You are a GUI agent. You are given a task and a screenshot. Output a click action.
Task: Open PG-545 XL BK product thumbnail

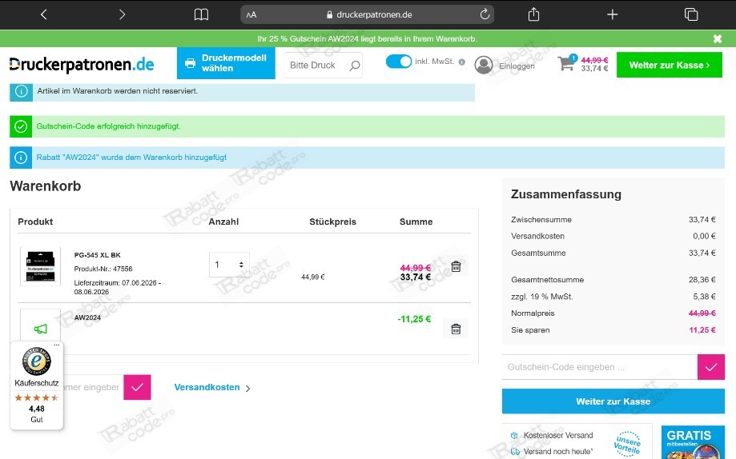40,265
